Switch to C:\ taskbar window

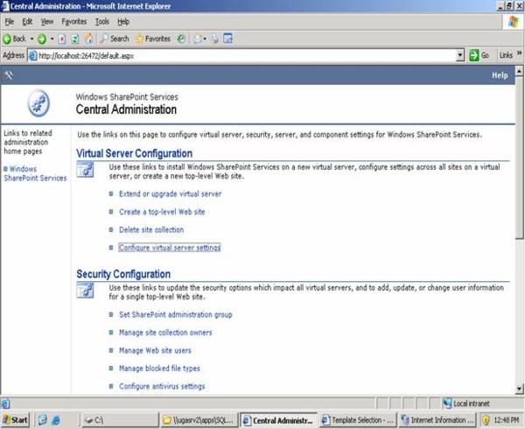[x=119, y=420]
